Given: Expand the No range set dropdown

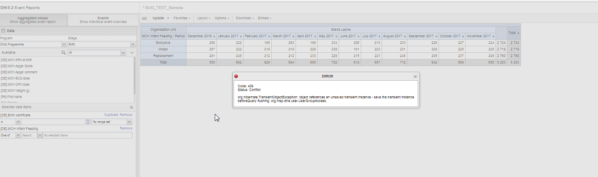Looking at the screenshot, I should (130, 122).
